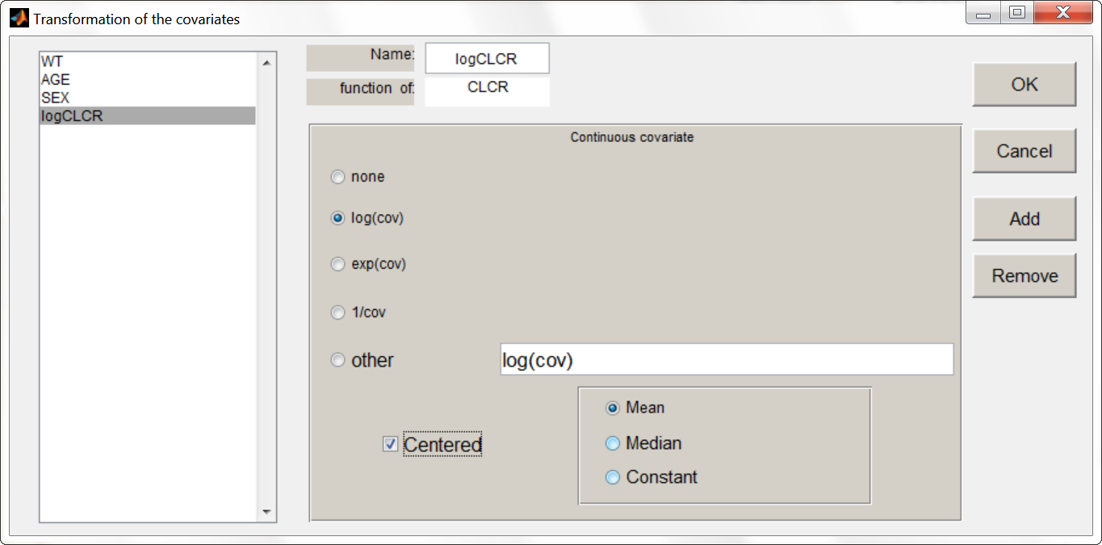Remove the selected covariate
Image resolution: width=1102 pixels, height=545 pixels.
[x=1024, y=276]
